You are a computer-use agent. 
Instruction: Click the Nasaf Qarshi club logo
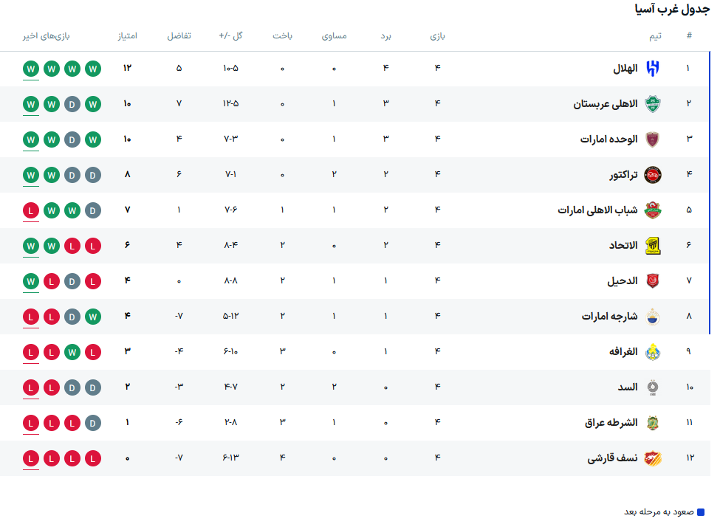tap(653, 458)
